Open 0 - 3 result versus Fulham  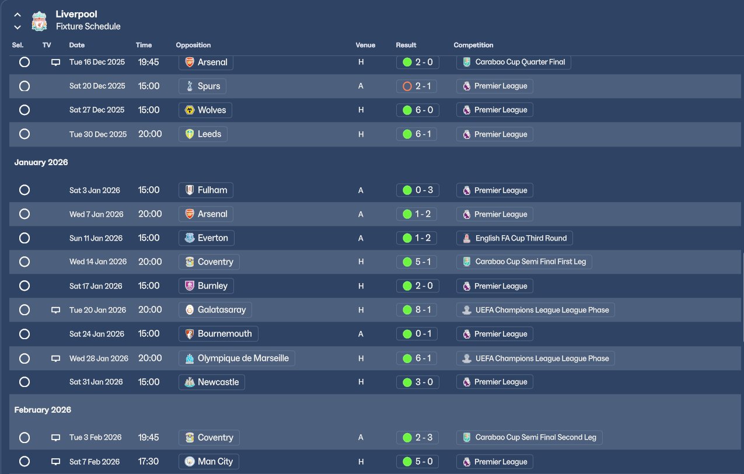(417, 190)
